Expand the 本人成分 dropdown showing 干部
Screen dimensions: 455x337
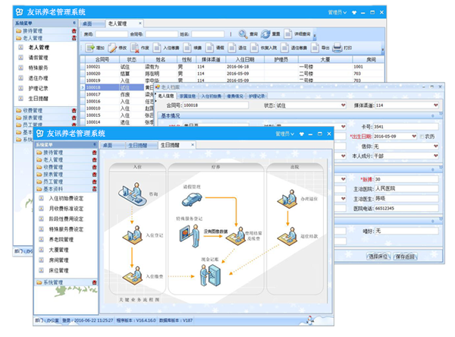[x=435, y=156]
